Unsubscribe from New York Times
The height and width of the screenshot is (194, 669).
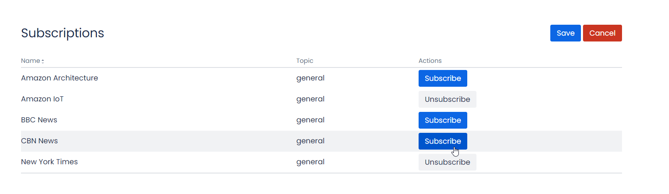click(x=447, y=162)
